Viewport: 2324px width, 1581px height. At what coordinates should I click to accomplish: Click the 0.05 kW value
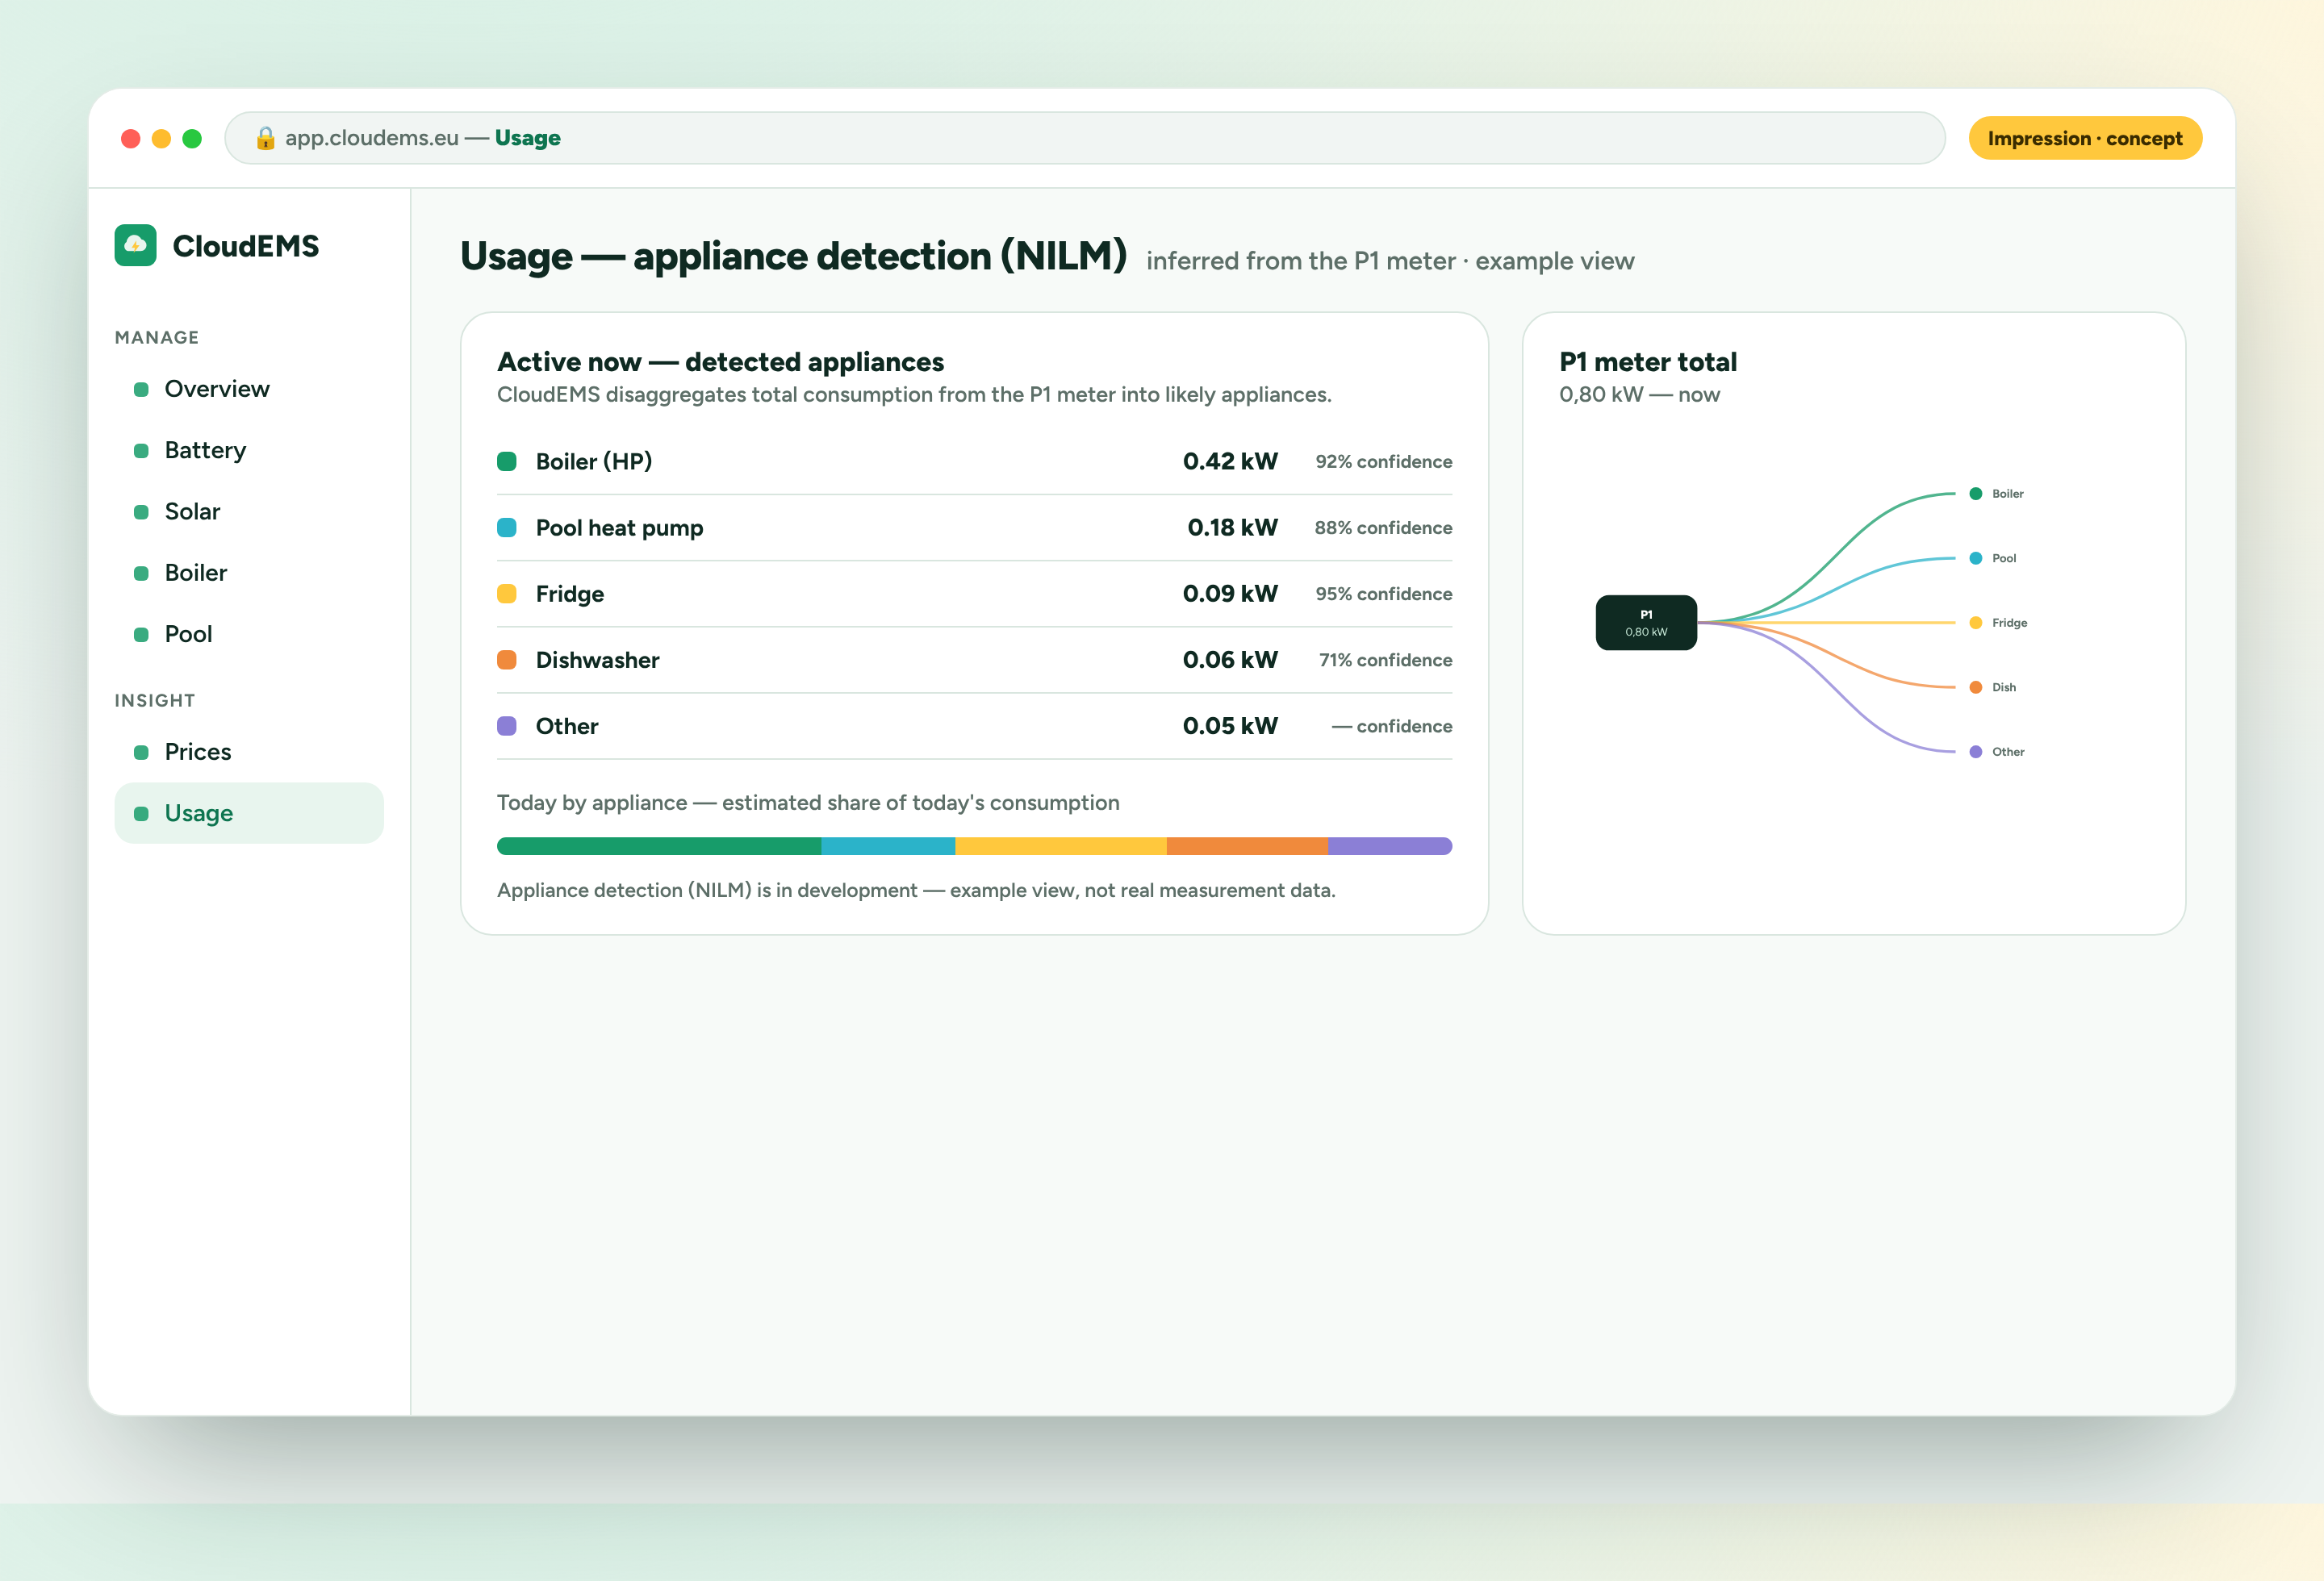[x=1230, y=725]
